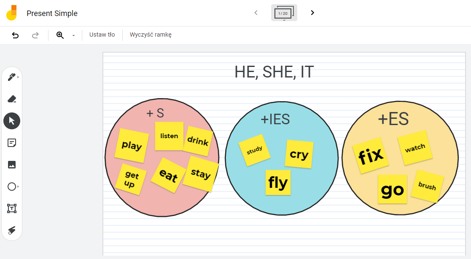Screen dimensions: 471x259
Task: Click Ustaw tło to set background
Action: click(x=102, y=35)
